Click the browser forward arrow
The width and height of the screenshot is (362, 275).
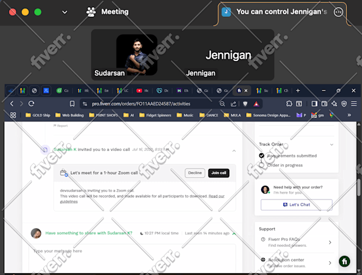(x=21, y=104)
